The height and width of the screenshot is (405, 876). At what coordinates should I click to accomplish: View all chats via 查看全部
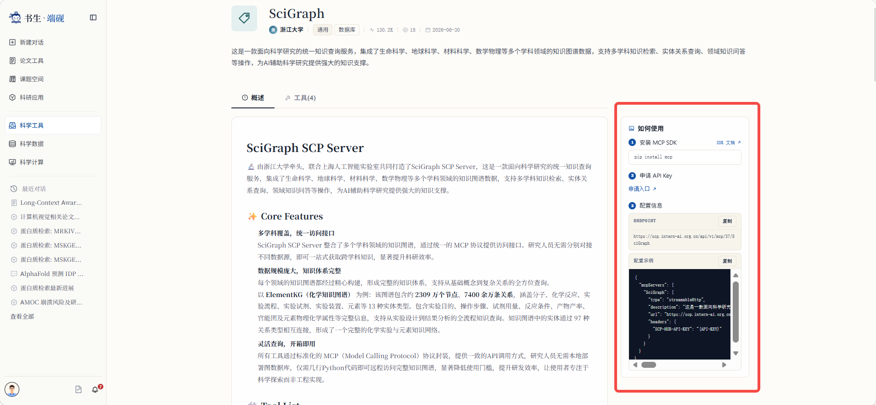22,316
